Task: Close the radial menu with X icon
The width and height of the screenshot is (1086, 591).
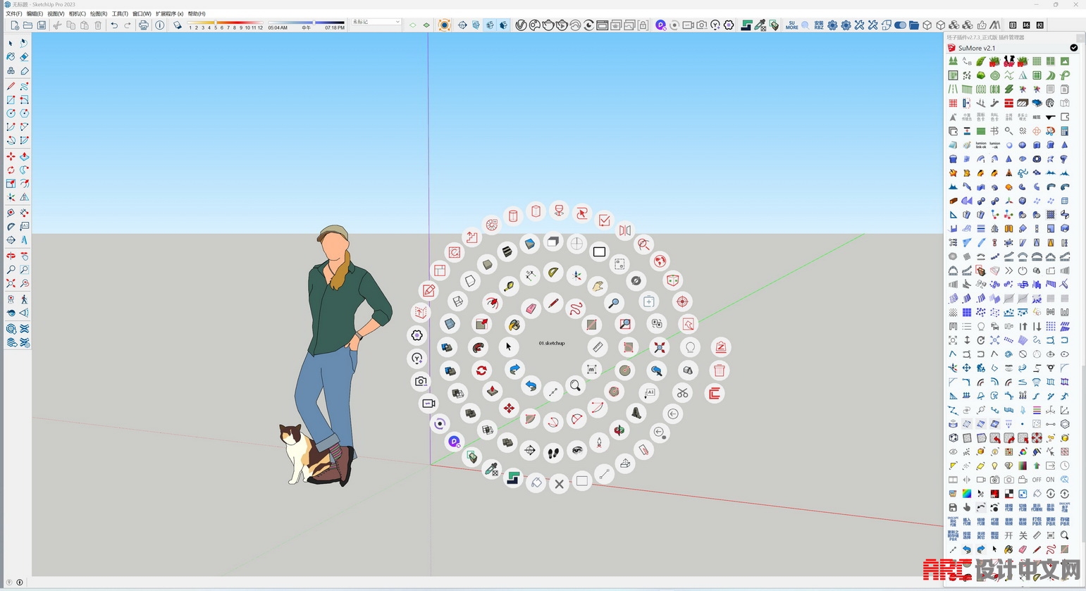Action: (559, 484)
